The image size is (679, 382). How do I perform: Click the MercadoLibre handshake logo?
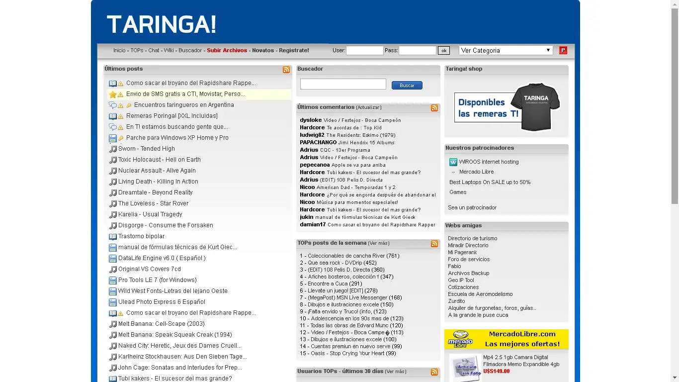pos(460,339)
